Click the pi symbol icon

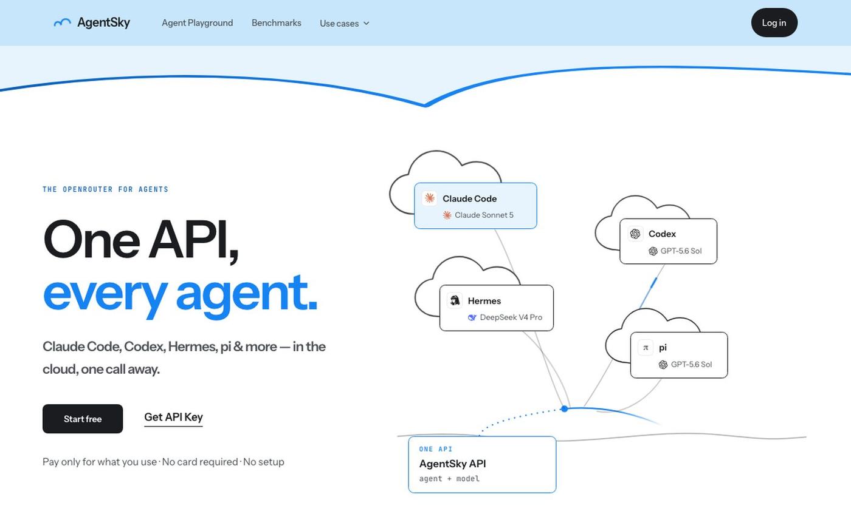(x=646, y=347)
